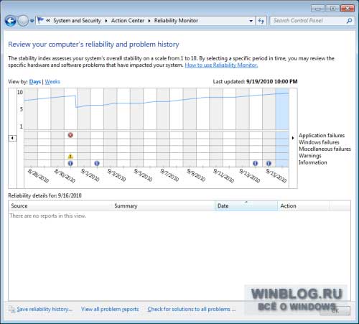This screenshot has width=359, height=324.
Task: Move chart left with arrow button
Action: [12, 138]
